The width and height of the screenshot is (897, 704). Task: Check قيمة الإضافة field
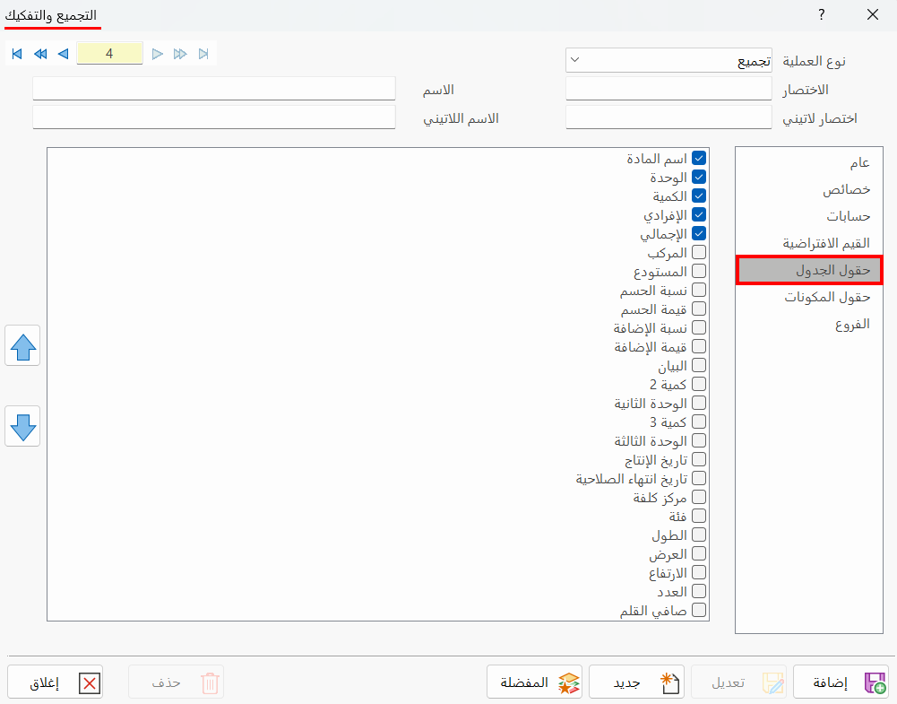click(x=698, y=346)
